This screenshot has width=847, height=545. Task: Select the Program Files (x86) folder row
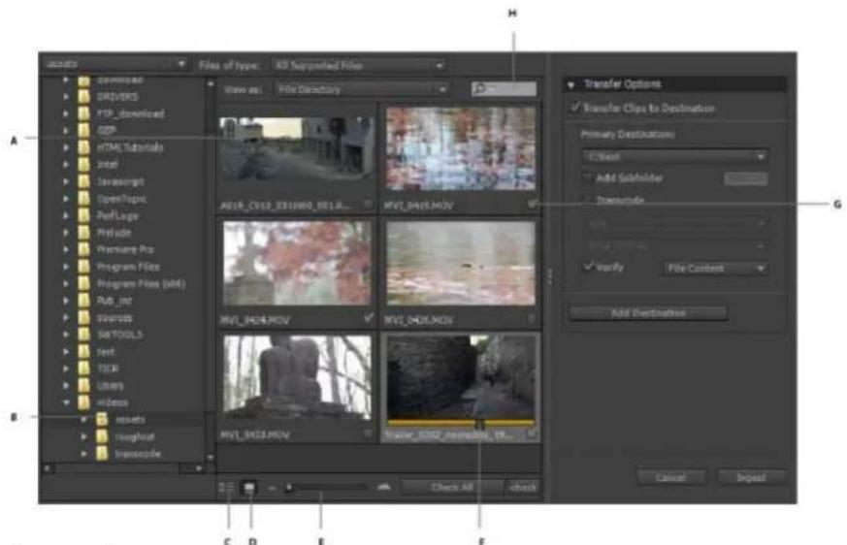coord(123,283)
